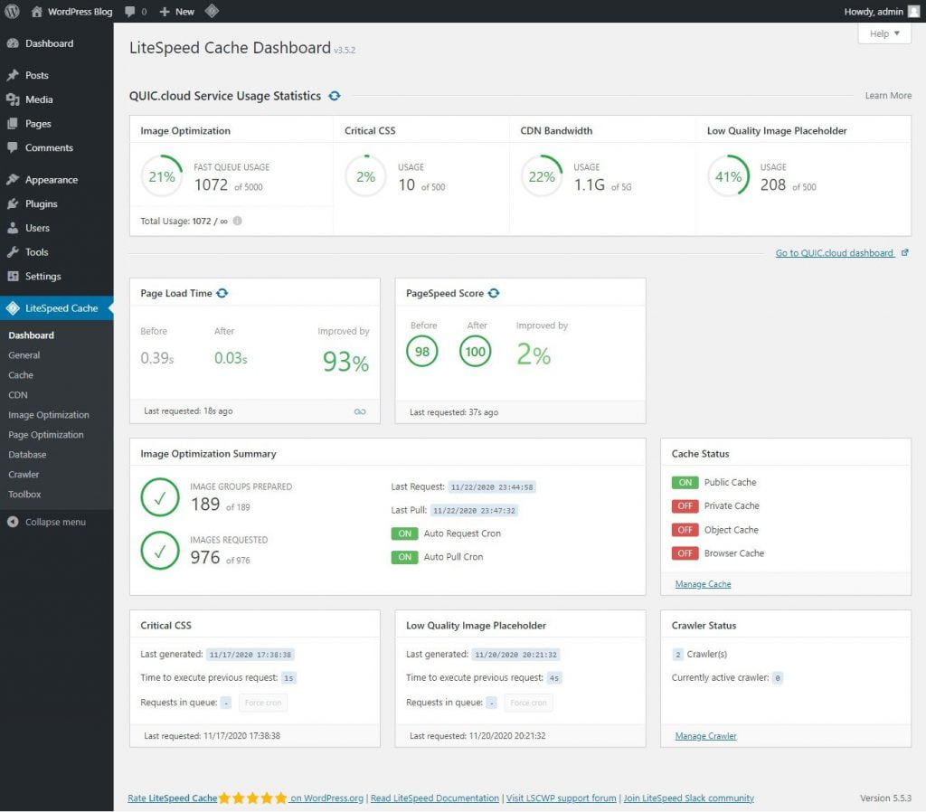
Task: Toggle Object Cache OFF badge
Action: pos(685,530)
